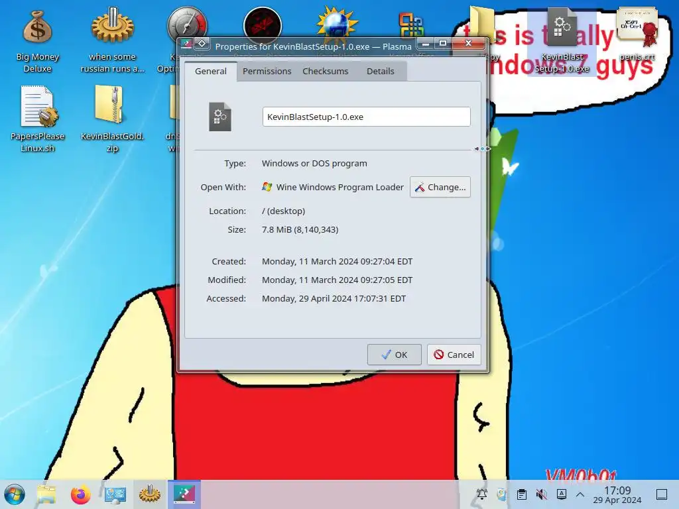Open the Permissions tab
This screenshot has height=509, width=679.
(x=267, y=72)
